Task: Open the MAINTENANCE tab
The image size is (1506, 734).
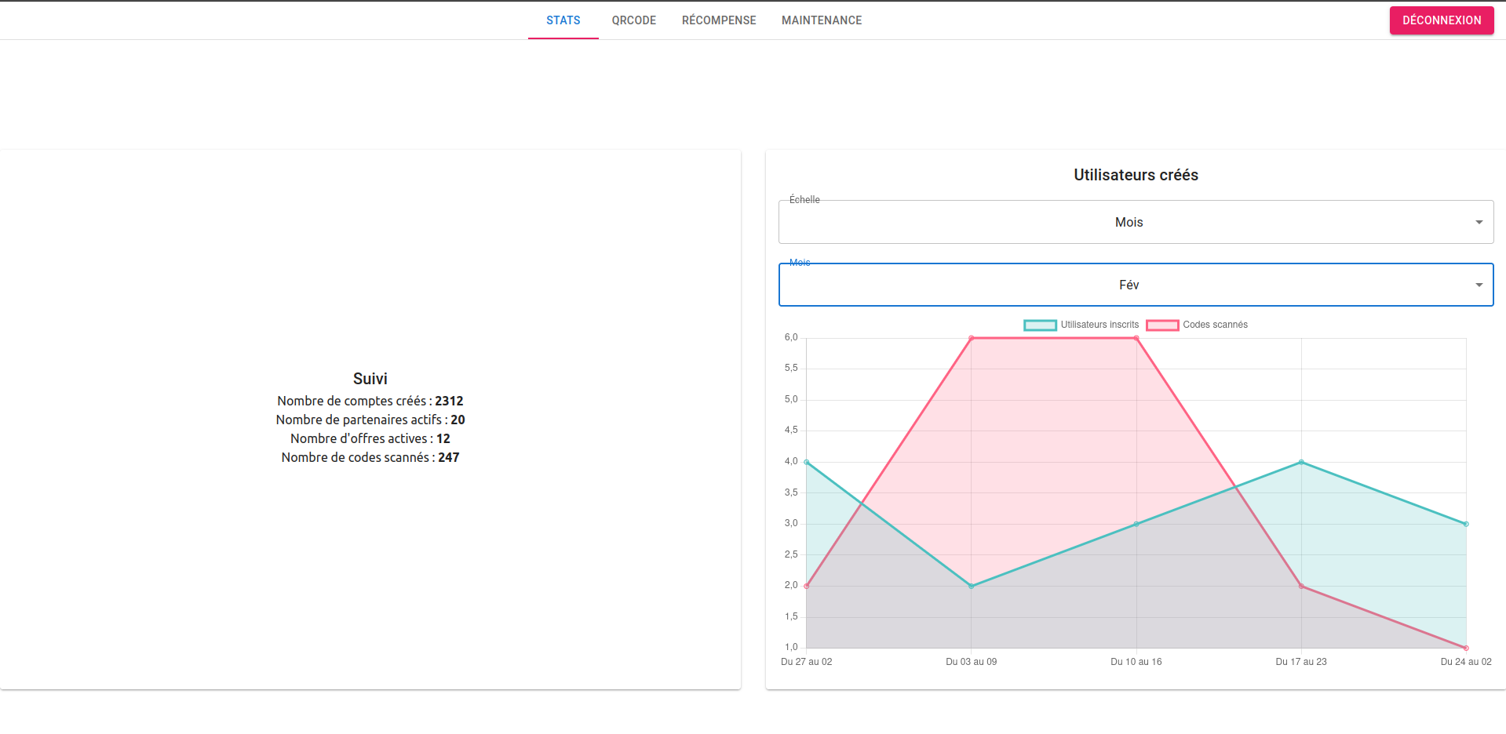Action: coord(821,20)
